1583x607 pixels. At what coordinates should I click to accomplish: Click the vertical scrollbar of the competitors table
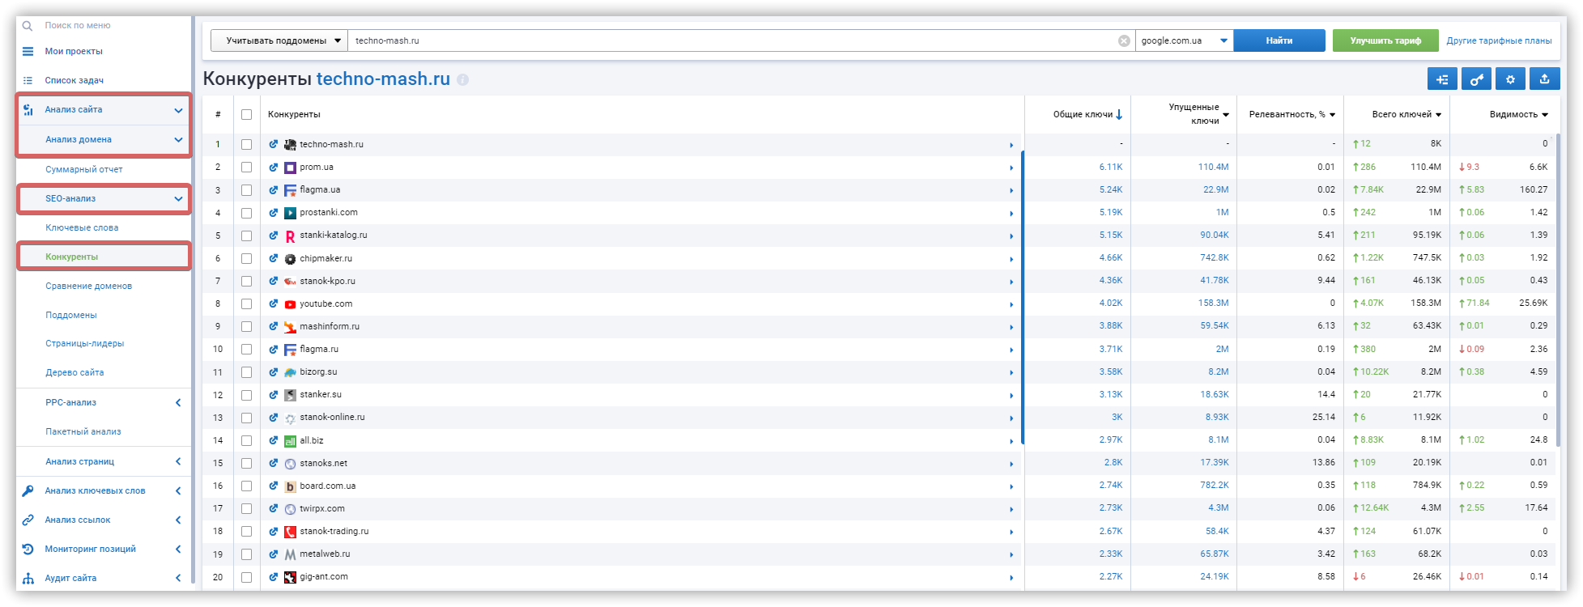1557,288
